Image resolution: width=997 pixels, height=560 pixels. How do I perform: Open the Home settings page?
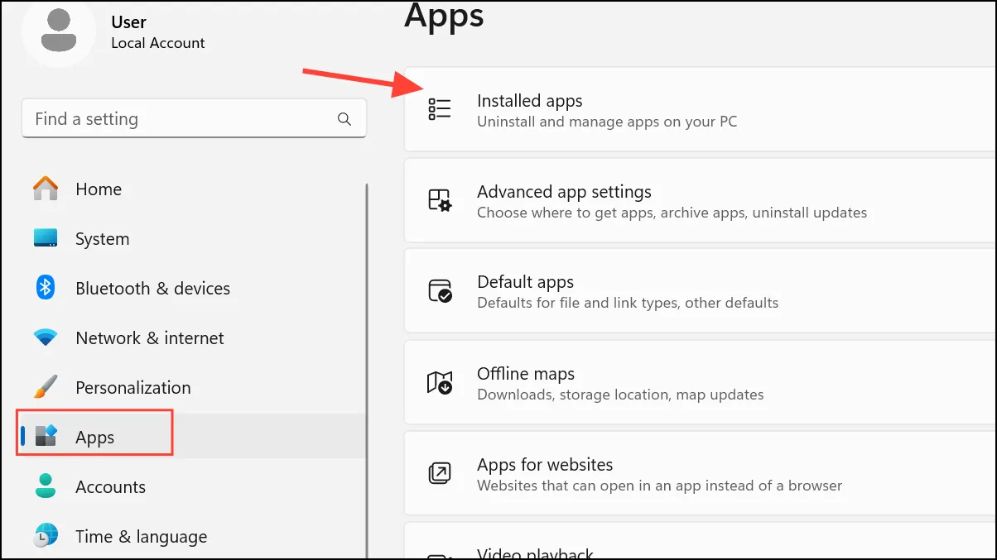click(x=190, y=189)
